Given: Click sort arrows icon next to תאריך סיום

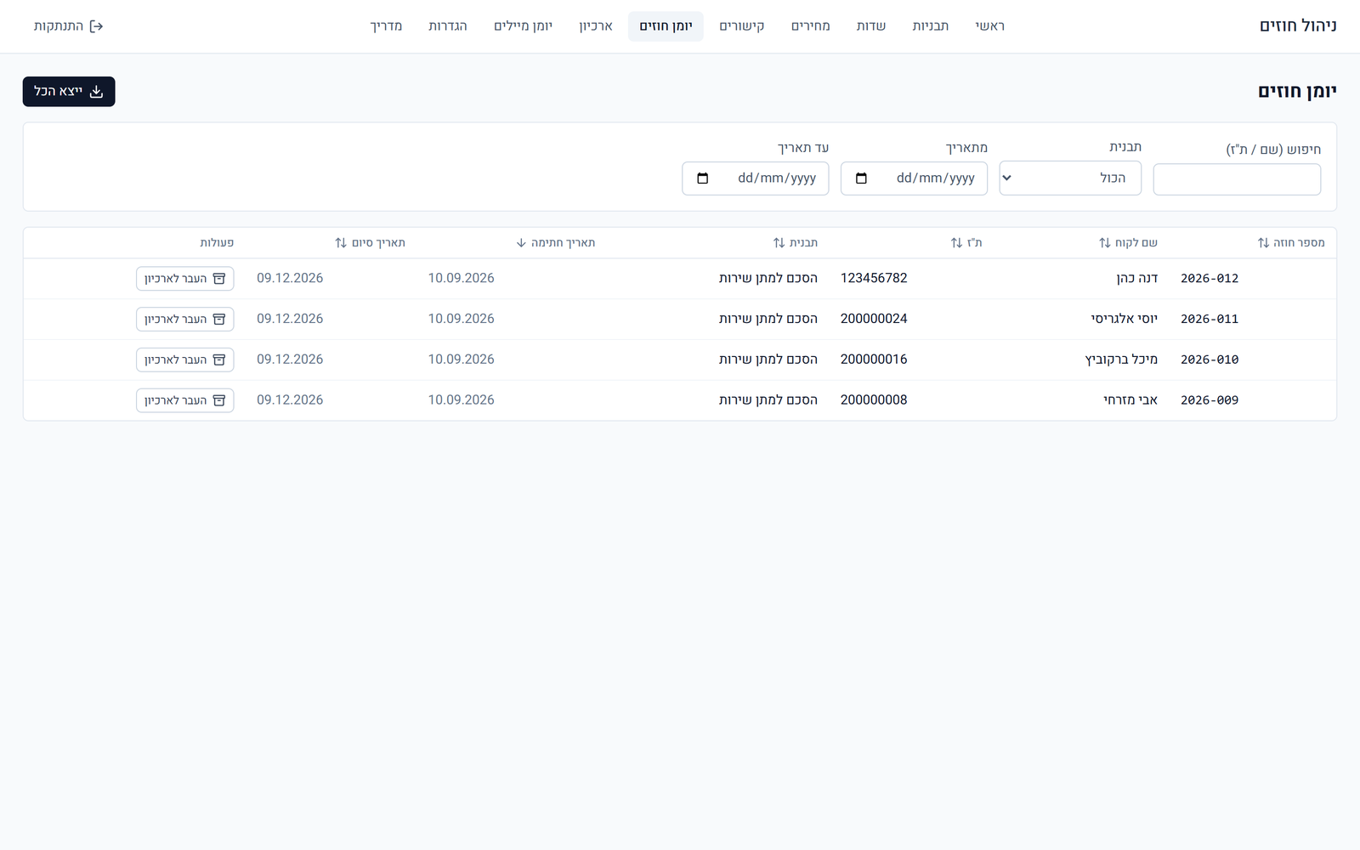Looking at the screenshot, I should [341, 243].
